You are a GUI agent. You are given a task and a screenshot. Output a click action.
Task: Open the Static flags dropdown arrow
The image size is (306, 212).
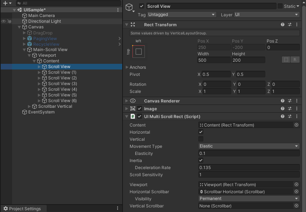coord(298,6)
